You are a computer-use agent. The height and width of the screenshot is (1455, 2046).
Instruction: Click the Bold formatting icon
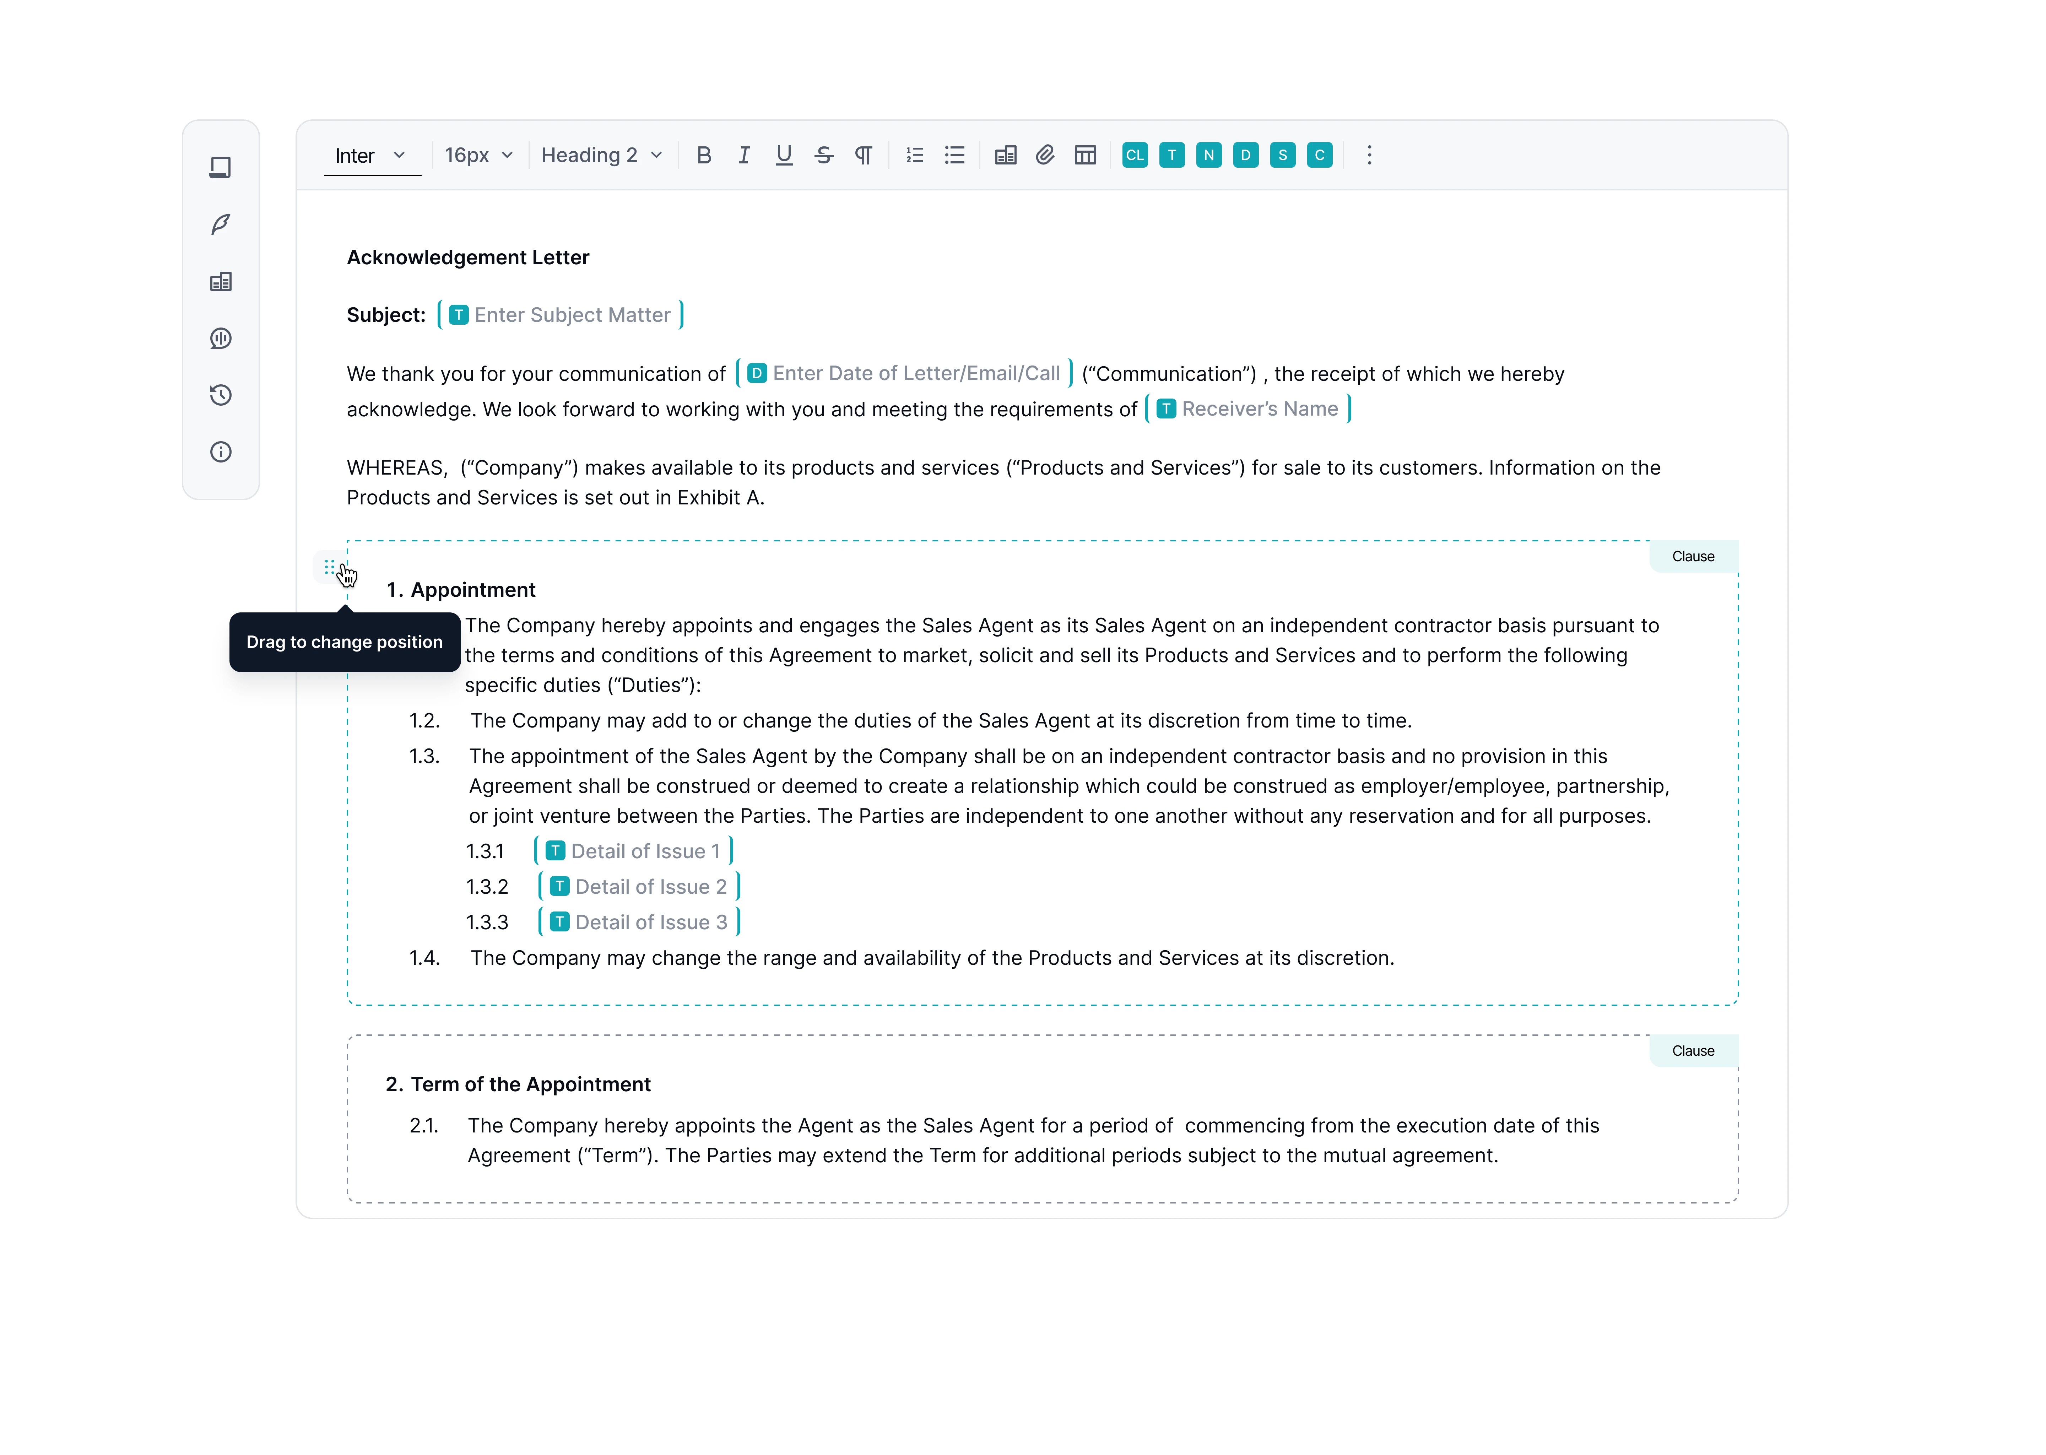click(704, 154)
